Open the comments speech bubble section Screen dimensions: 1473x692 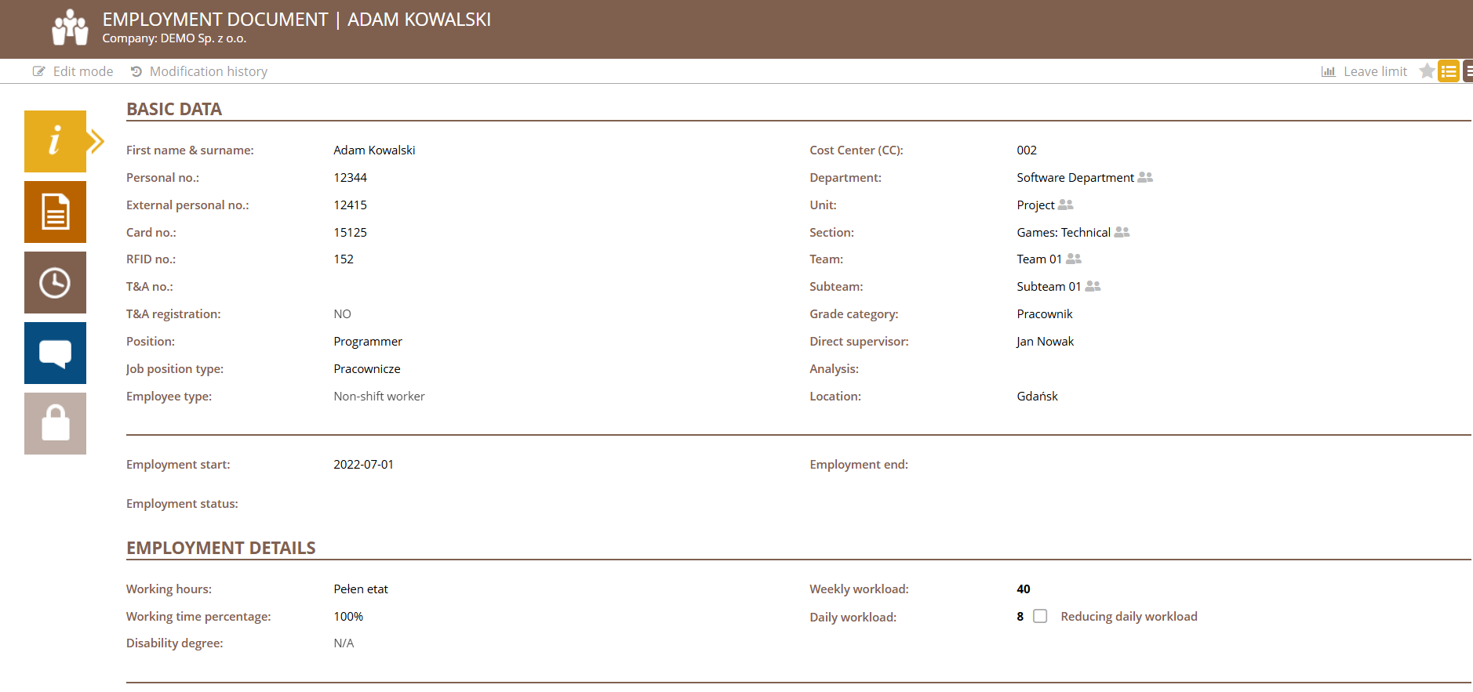point(55,353)
